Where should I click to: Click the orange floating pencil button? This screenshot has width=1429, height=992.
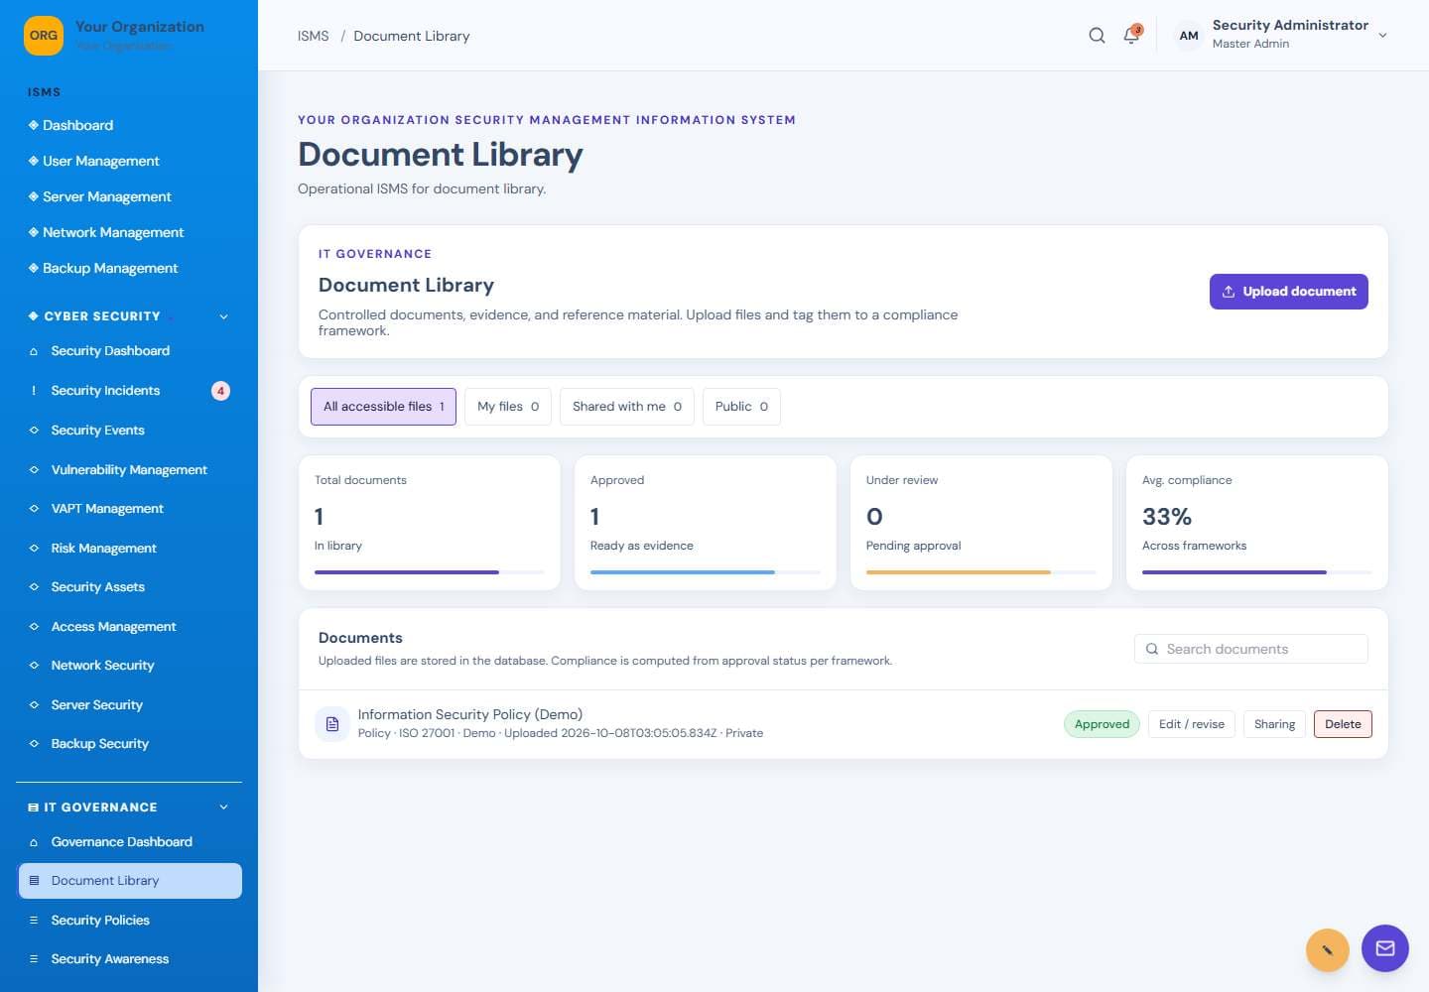pos(1327,950)
